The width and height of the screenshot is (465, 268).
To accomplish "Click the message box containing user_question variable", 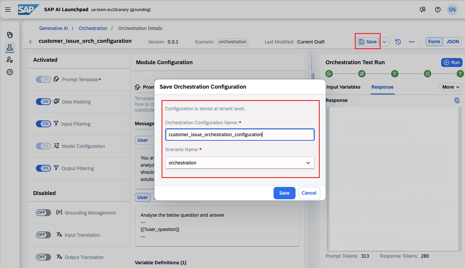I will pyautogui.click(x=217, y=226).
